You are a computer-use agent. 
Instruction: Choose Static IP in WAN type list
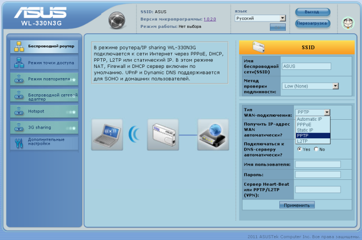(x=313, y=130)
